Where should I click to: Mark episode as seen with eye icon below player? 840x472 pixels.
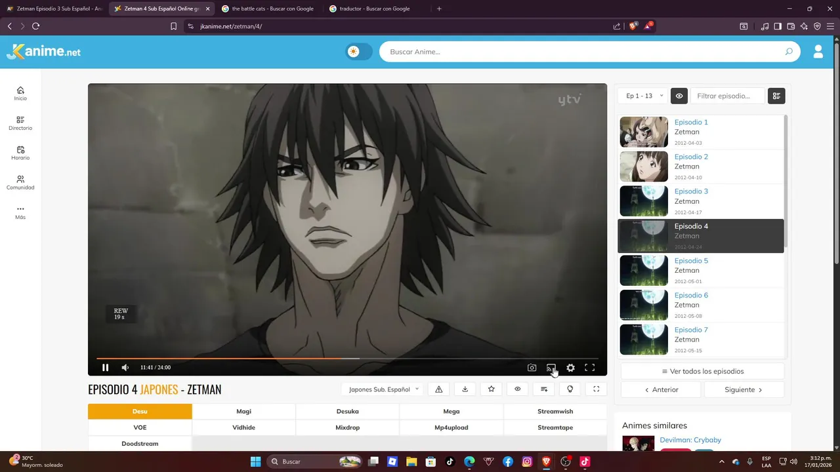pyautogui.click(x=518, y=389)
